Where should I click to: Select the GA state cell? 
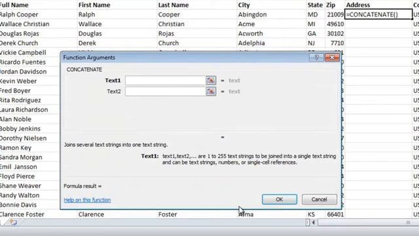point(316,33)
